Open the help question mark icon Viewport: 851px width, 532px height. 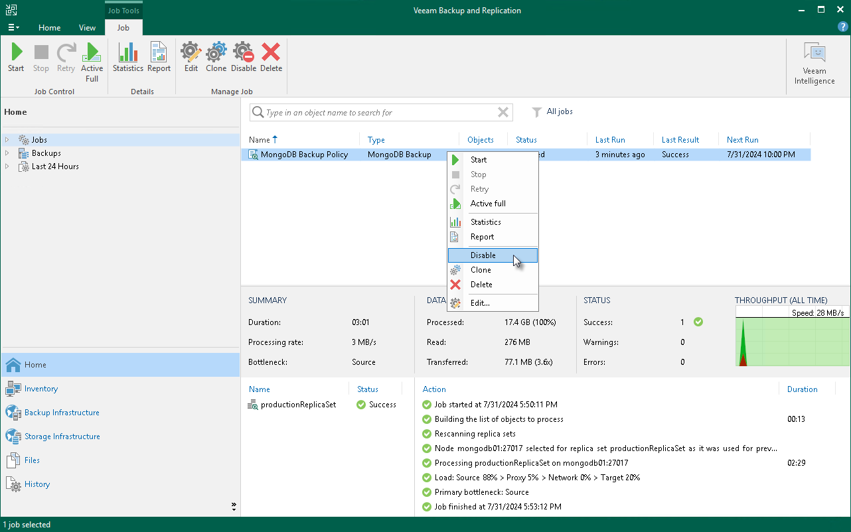pyautogui.click(x=843, y=27)
